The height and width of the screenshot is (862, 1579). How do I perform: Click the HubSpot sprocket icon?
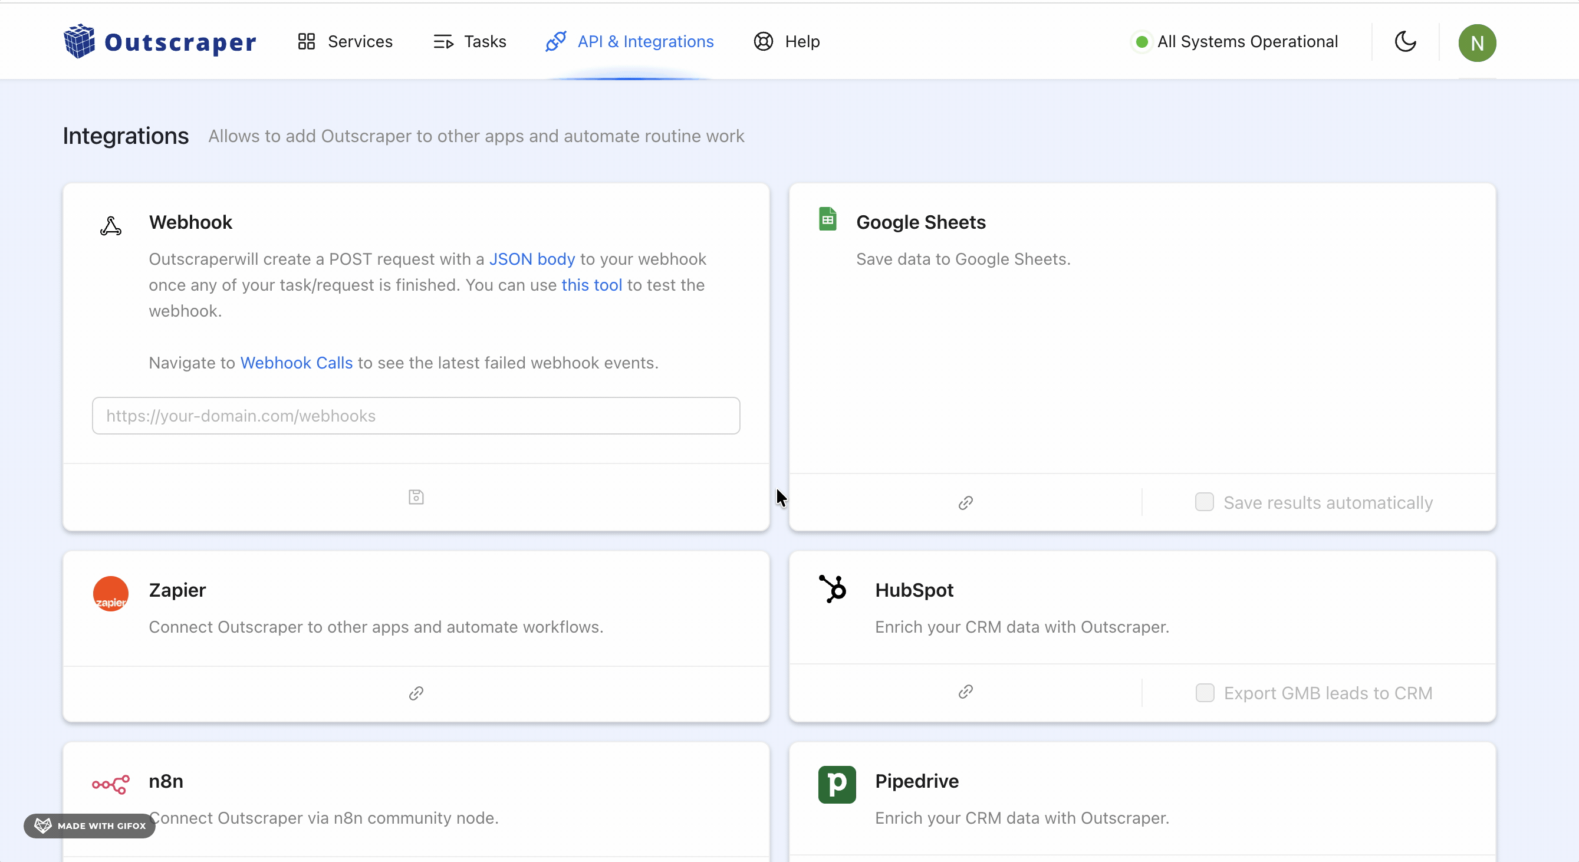833,588
